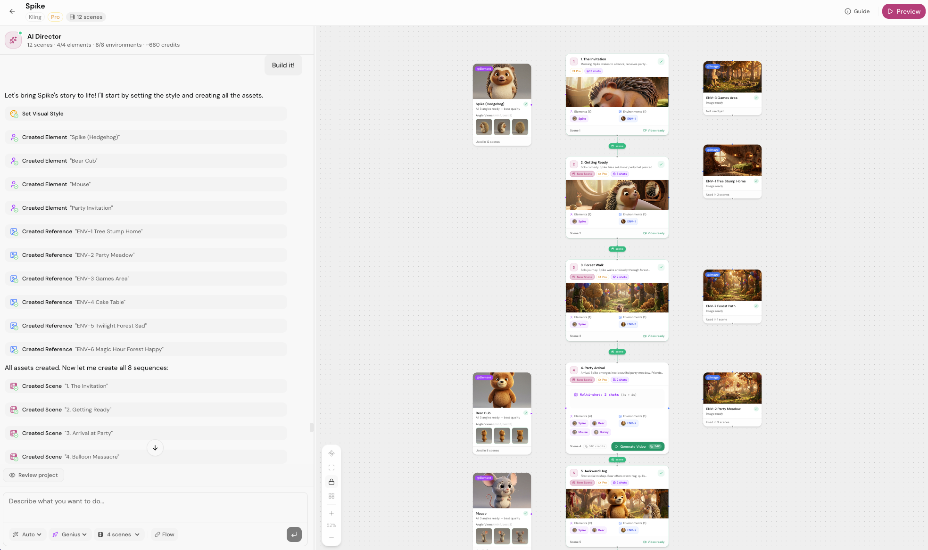Toggle checkmark on Getting Ready scene

pyautogui.click(x=661, y=164)
